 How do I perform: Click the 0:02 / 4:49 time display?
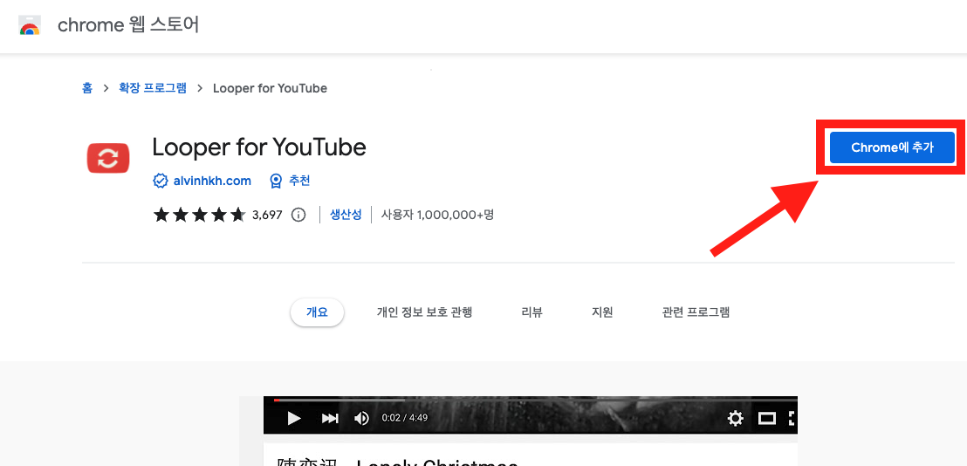pyautogui.click(x=405, y=418)
